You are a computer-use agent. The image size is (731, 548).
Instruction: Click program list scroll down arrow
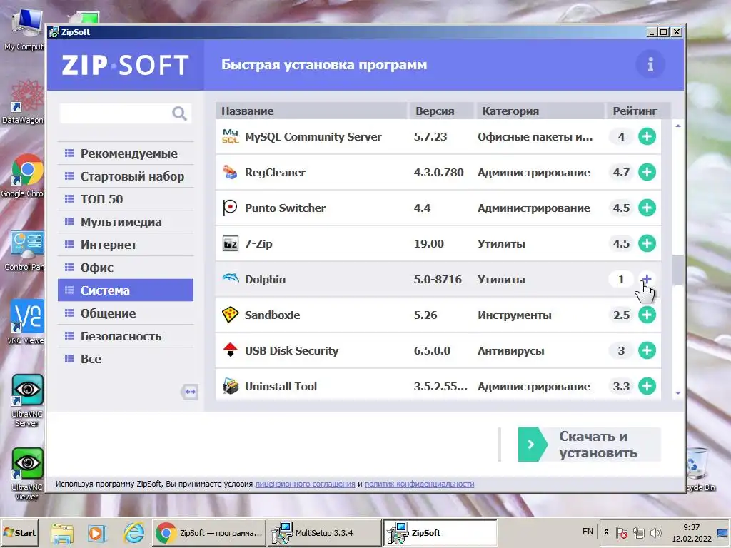[x=678, y=393]
